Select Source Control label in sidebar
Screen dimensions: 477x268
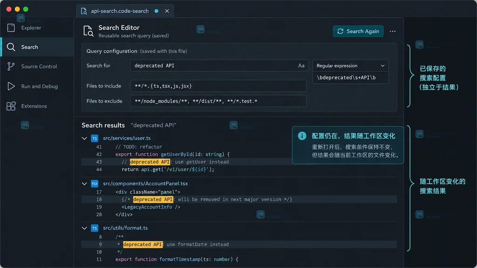coord(39,67)
